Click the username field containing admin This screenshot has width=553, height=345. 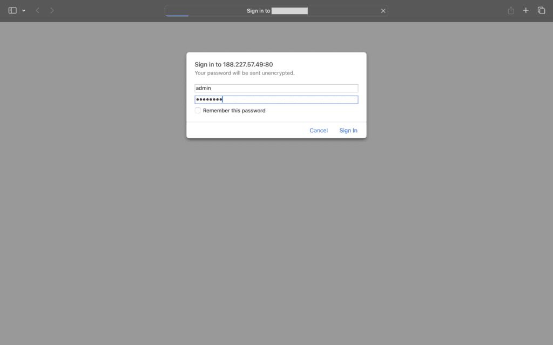(x=276, y=88)
